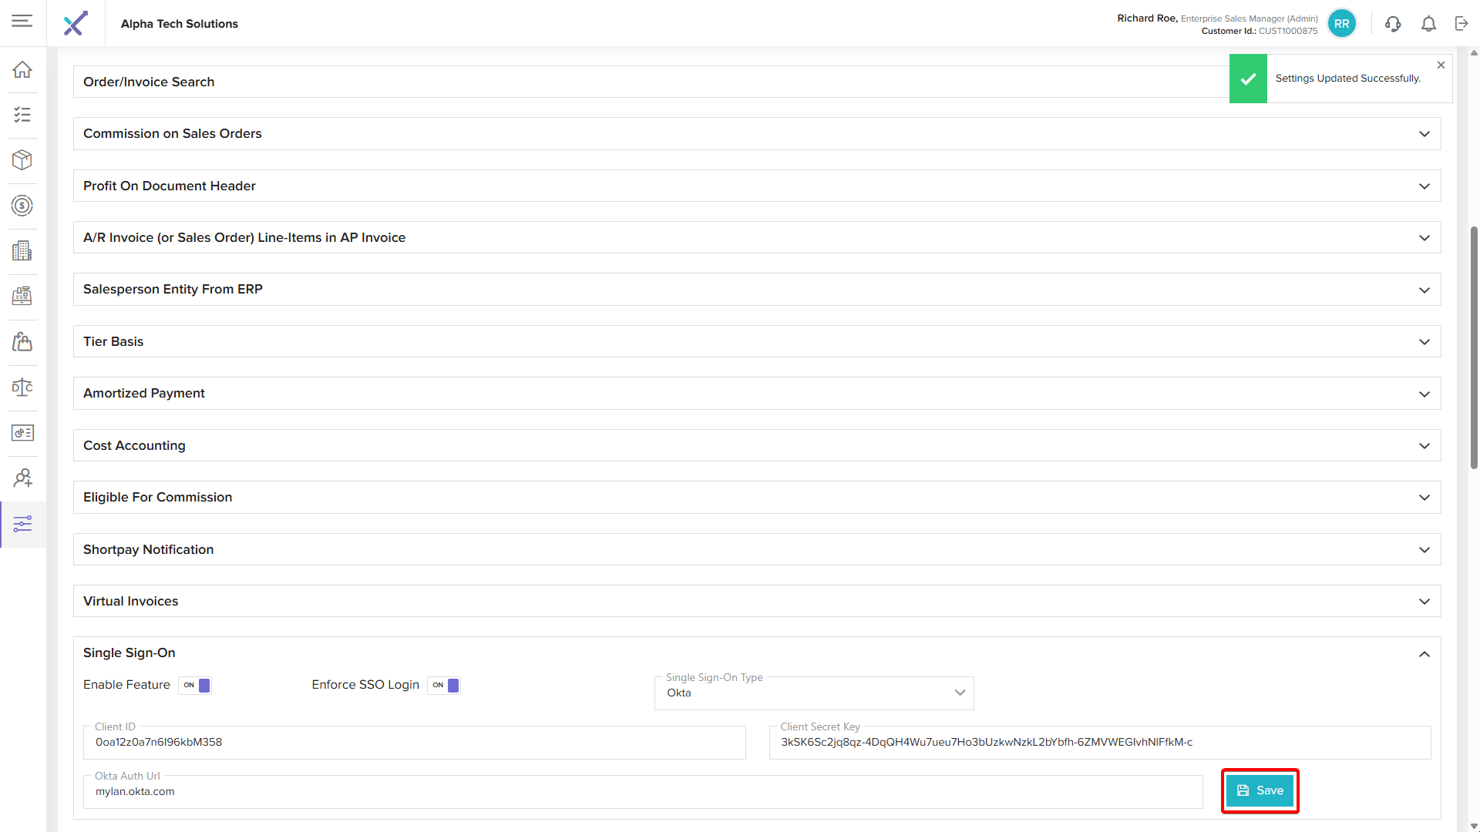The width and height of the screenshot is (1480, 832).
Task: Open the hamburger menu
Action: click(x=22, y=21)
